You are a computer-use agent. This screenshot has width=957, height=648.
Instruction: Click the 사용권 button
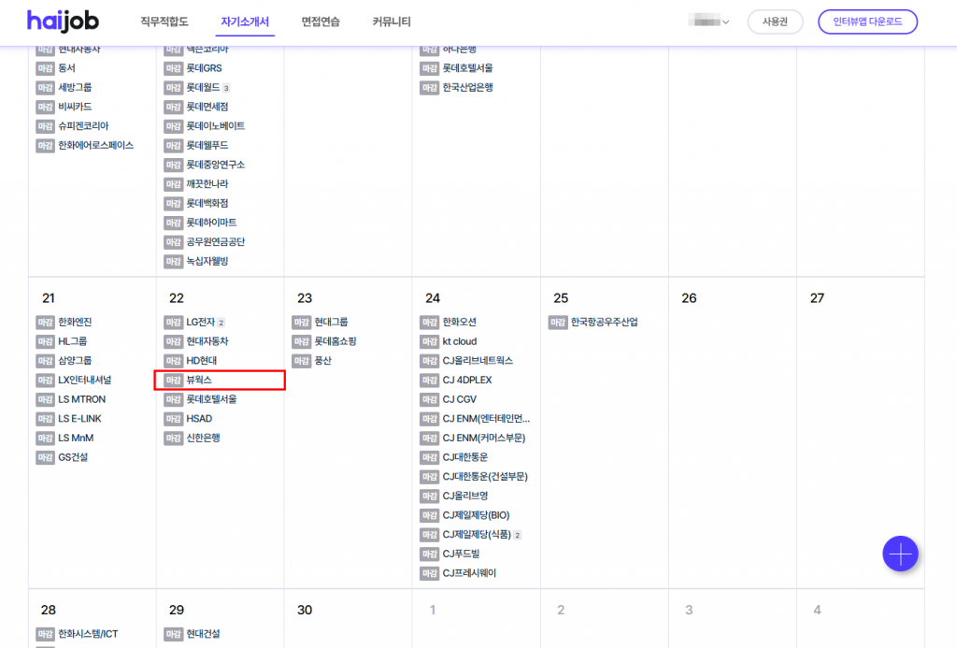point(775,22)
